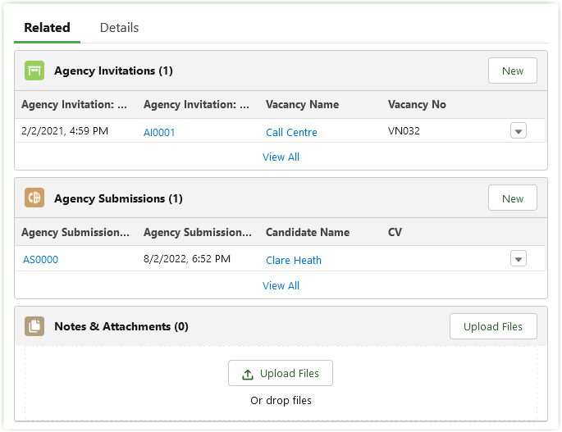
Task: Click the Notes & Attachments icon
Action: coord(34,326)
